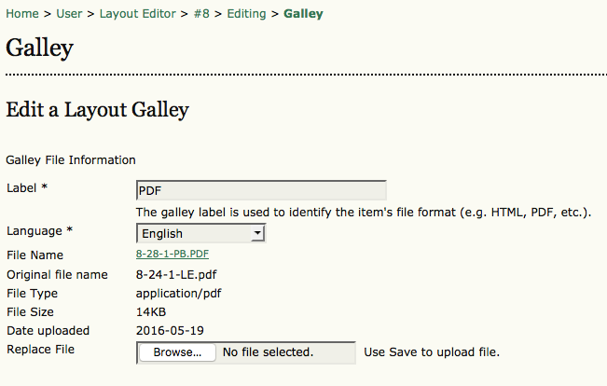Click the application/pdf file type value
Image resolution: width=607 pixels, height=386 pixels.
point(179,293)
